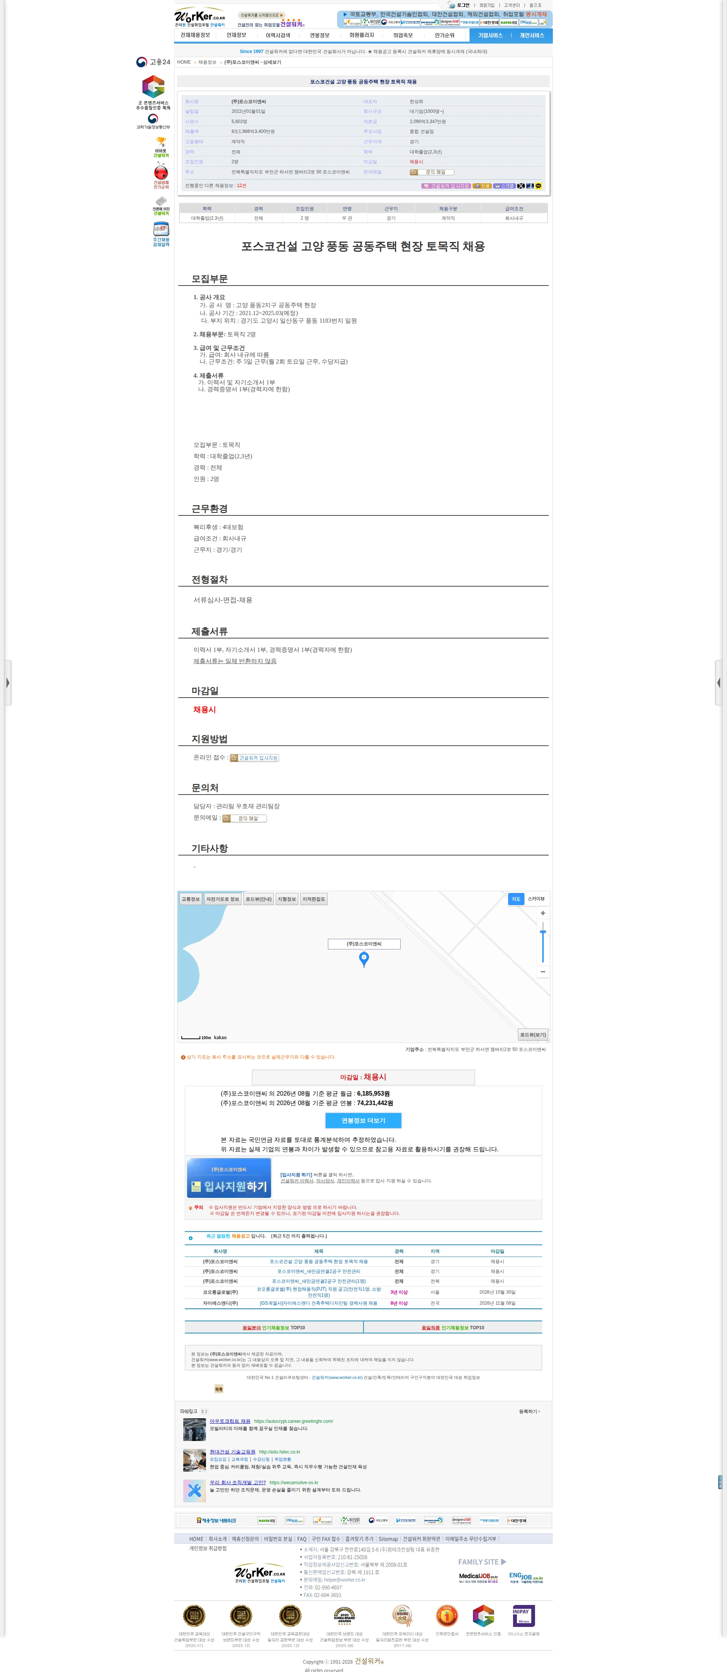Open the 고용24 sidebar banner
Image resolution: width=727 pixels, height=1672 pixels.
tap(153, 62)
